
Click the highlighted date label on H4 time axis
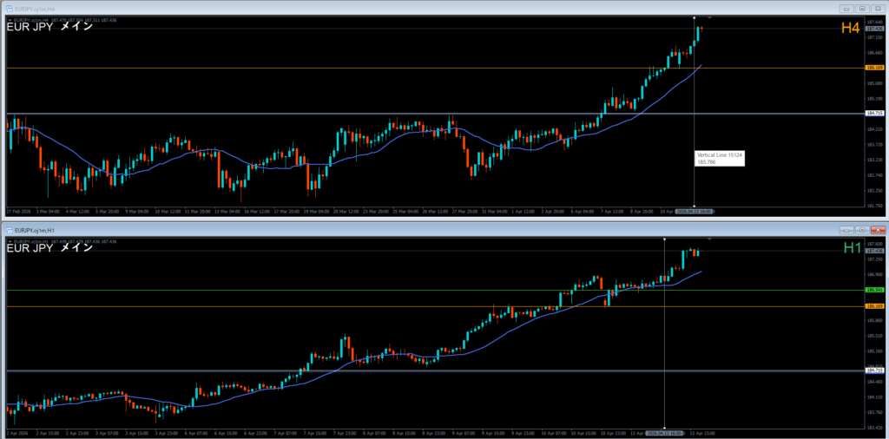694,211
